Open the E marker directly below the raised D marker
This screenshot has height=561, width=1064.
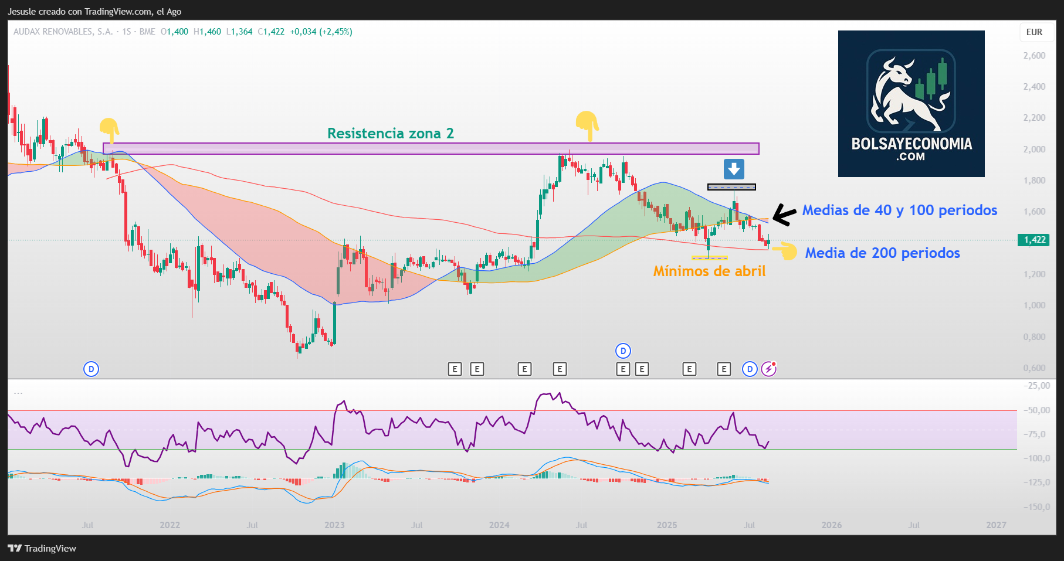(623, 369)
